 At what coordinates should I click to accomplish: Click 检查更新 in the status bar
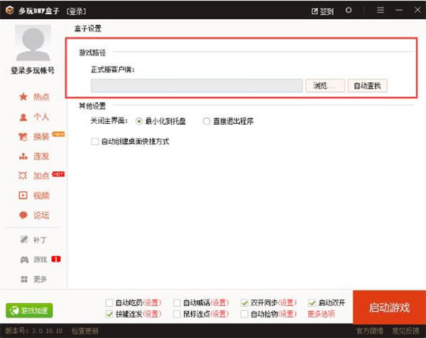coord(85,331)
